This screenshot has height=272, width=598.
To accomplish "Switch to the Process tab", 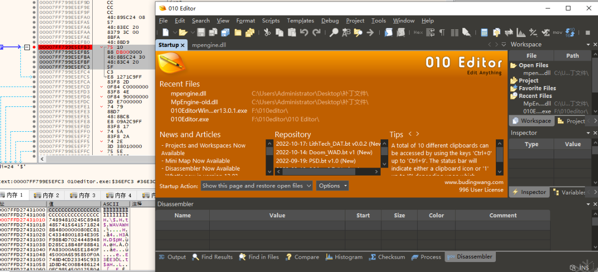I will [x=426, y=257].
